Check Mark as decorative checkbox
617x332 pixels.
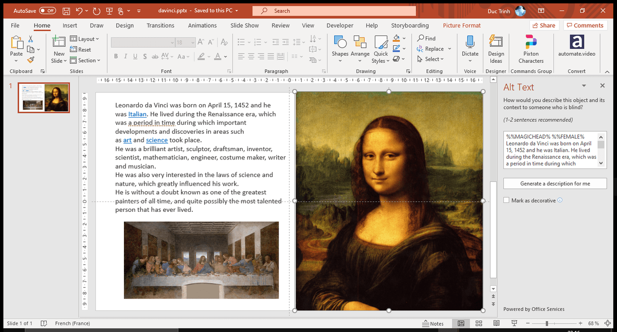[506, 200]
